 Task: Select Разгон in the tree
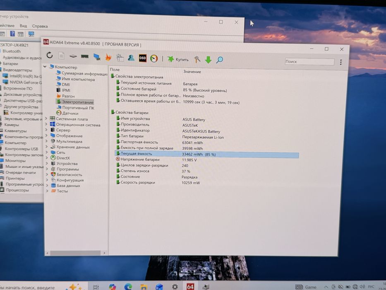[x=68, y=96]
